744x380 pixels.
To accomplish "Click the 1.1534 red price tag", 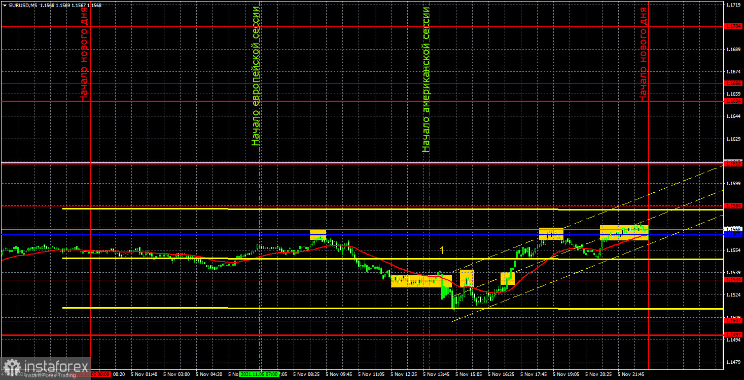I will (x=733, y=279).
